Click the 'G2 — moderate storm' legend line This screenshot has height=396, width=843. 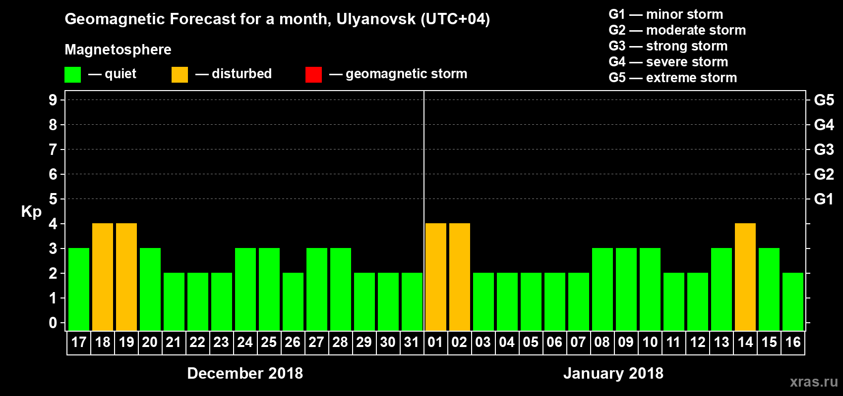[677, 30]
